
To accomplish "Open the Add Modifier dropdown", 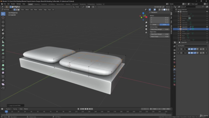I will 192,46.
